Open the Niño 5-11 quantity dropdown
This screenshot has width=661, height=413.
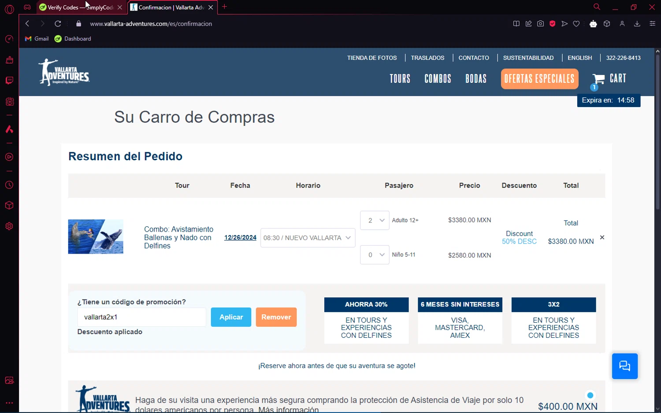tap(375, 255)
